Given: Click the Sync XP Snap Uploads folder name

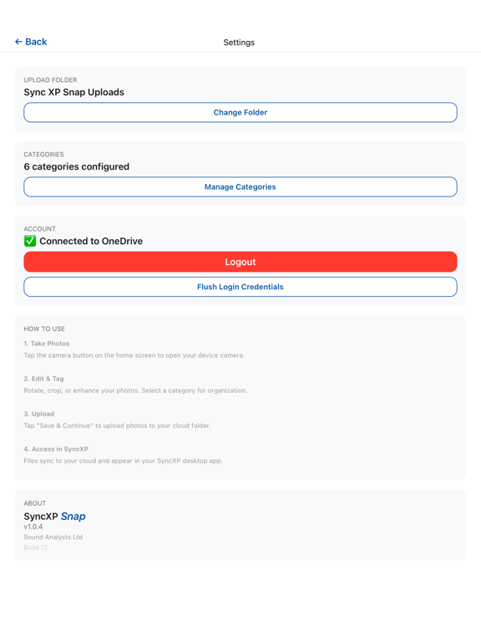Looking at the screenshot, I should click(74, 92).
